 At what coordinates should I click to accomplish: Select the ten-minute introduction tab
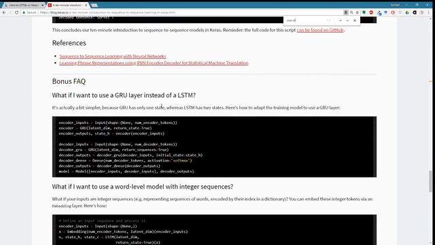coord(68,5)
